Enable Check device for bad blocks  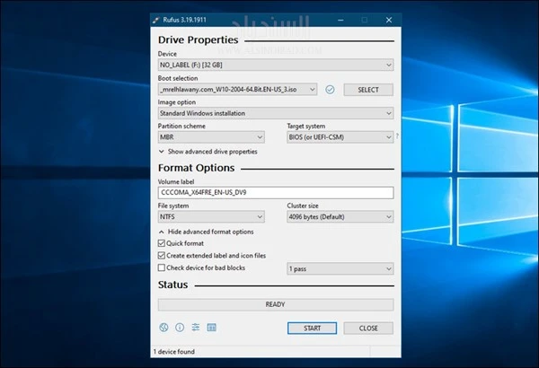coord(161,267)
